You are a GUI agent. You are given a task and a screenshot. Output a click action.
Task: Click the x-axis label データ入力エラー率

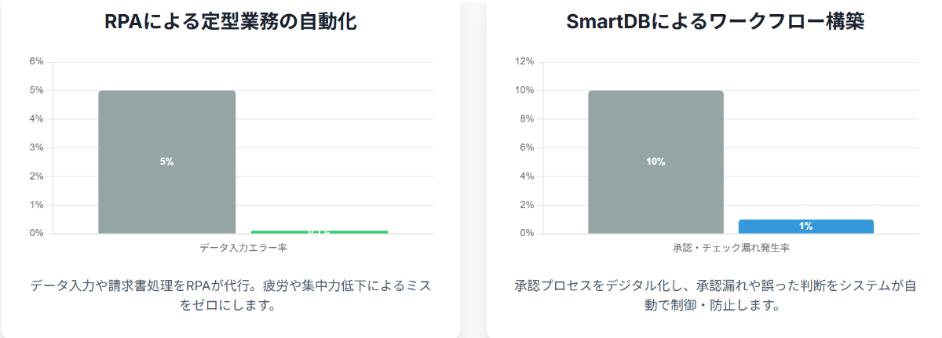tap(243, 248)
